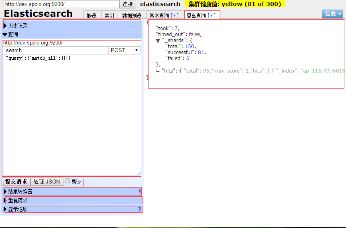
Task: Click the shards "total": 150 value
Action: 189,46
